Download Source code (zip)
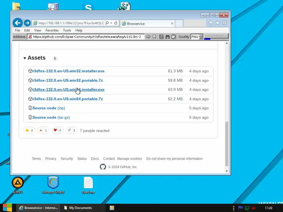The image size is (283, 212). [49, 108]
